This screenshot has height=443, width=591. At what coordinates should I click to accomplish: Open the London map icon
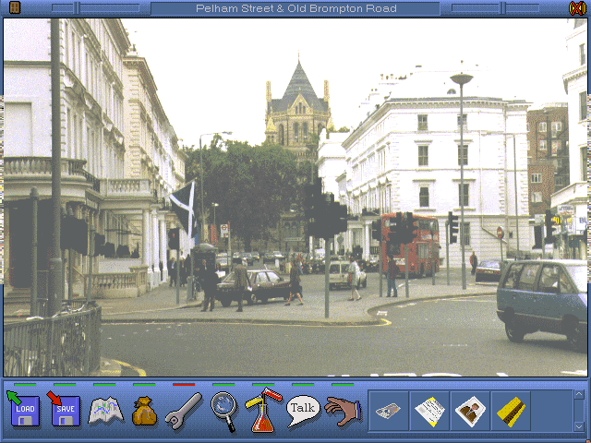click(x=105, y=410)
